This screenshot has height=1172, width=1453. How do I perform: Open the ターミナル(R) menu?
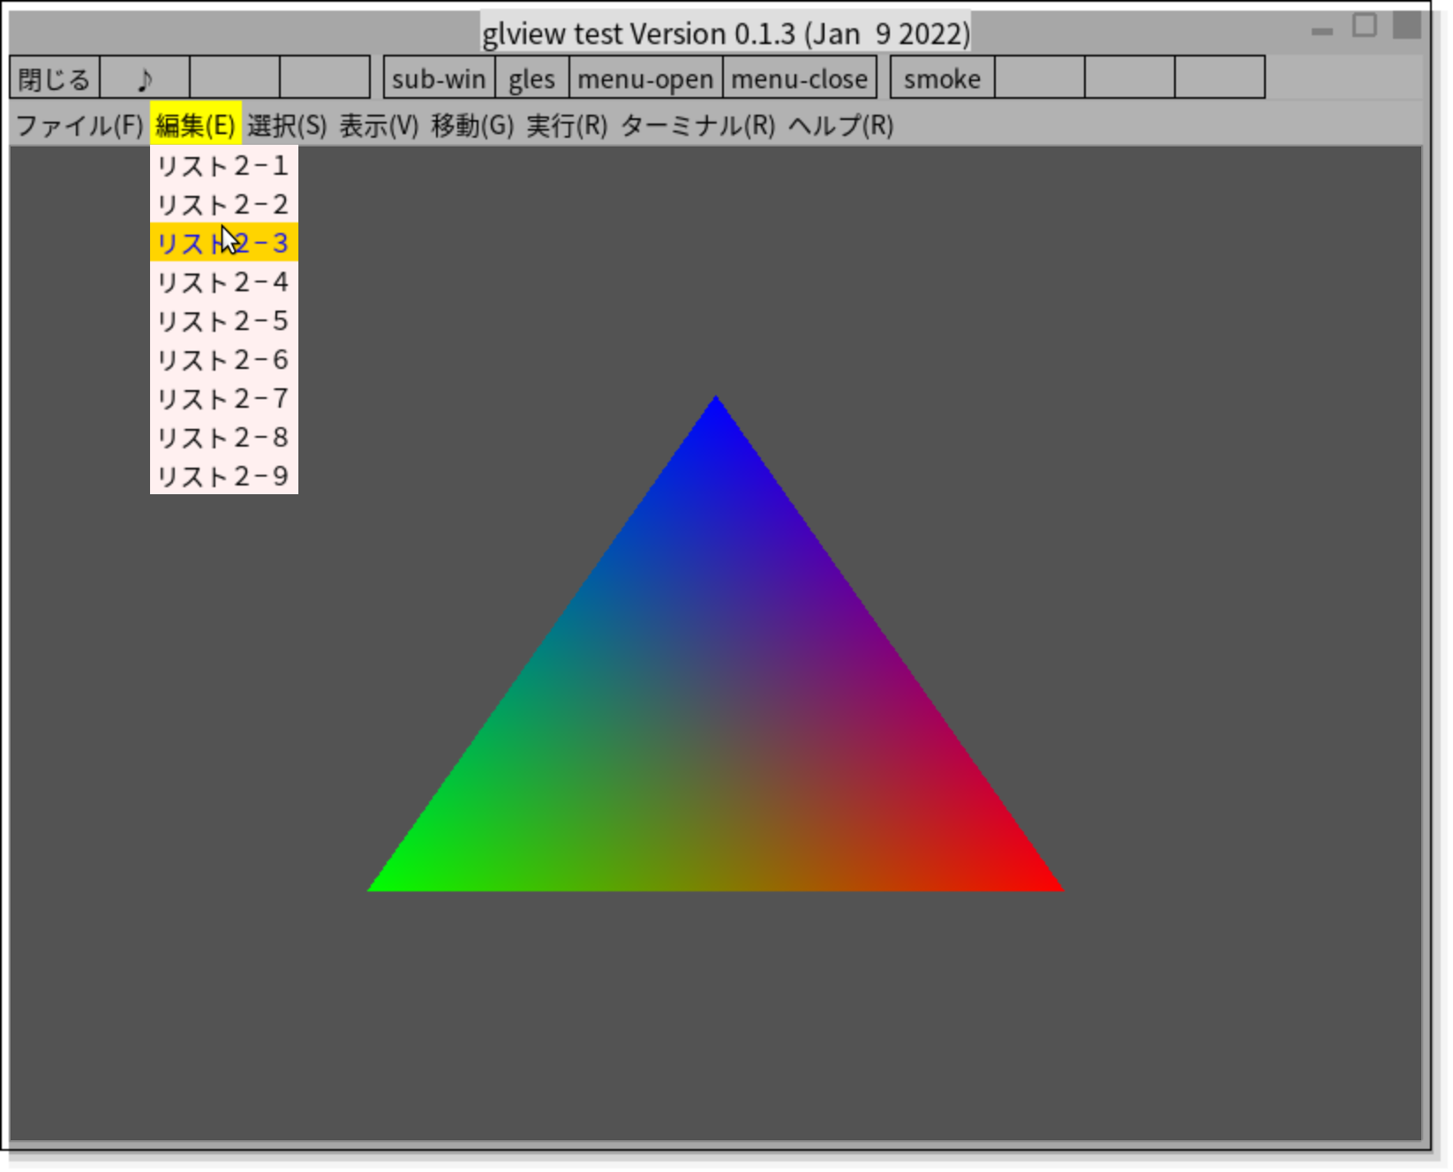click(697, 125)
